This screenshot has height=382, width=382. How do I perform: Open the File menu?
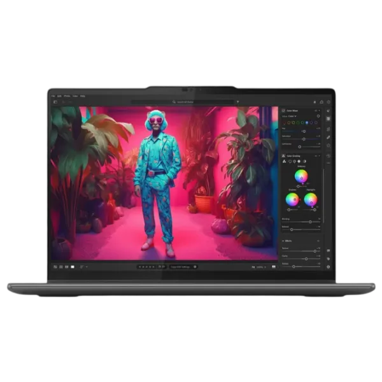coord(53,96)
